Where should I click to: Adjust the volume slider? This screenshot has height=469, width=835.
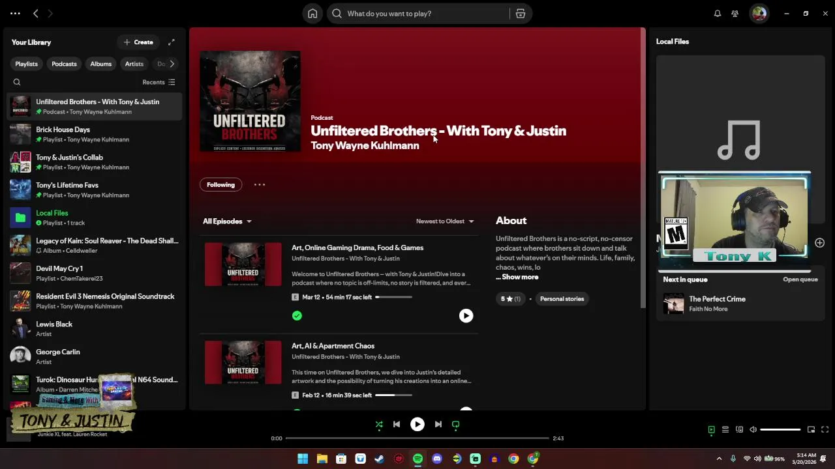pyautogui.click(x=780, y=430)
